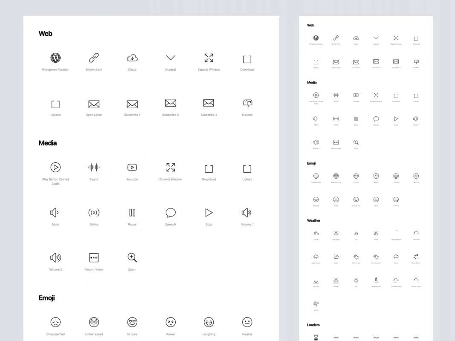Click the large Mailbox icon
Screen dimensions: 455x341
point(247,103)
